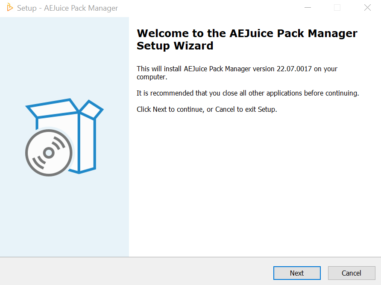This screenshot has width=381, height=285.
Task: Minimize the setup wizard window
Action: [308, 8]
